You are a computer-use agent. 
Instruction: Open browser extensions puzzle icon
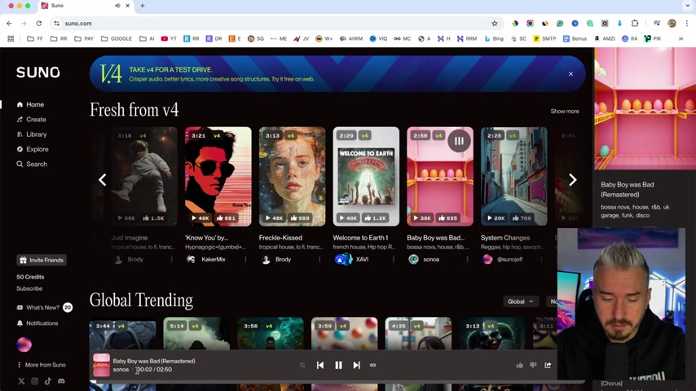pos(635,24)
